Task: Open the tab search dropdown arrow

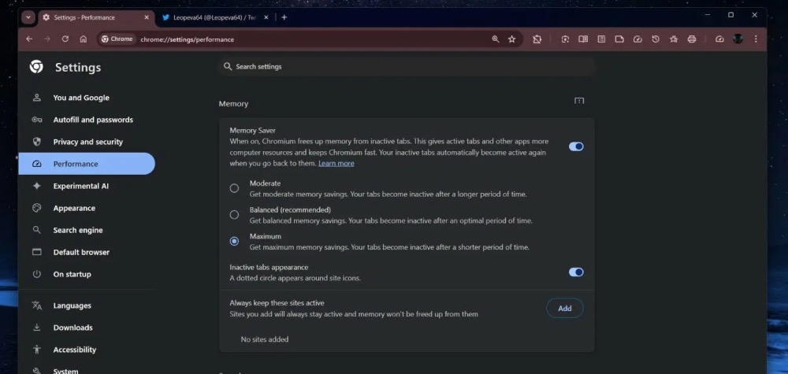Action: (x=28, y=17)
